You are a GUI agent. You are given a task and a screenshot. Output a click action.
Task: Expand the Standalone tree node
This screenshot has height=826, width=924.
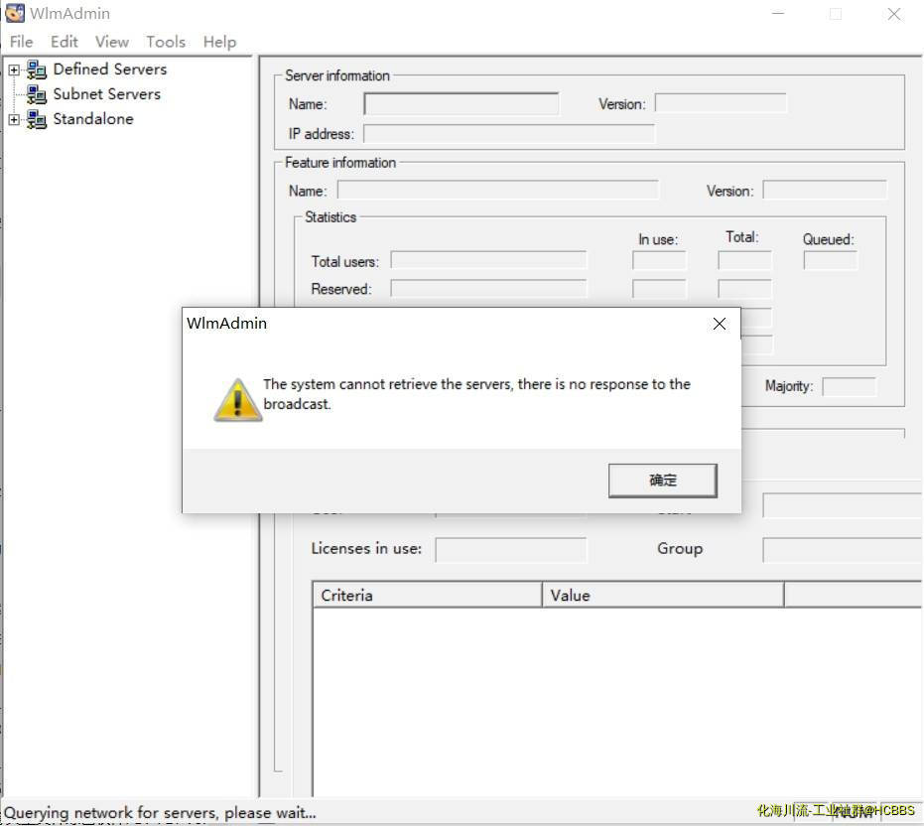point(14,119)
